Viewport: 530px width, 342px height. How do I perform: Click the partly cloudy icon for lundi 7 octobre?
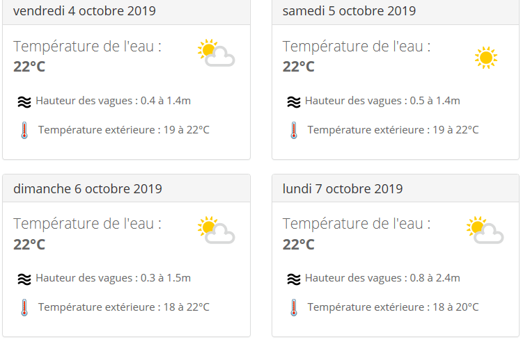[485, 230]
